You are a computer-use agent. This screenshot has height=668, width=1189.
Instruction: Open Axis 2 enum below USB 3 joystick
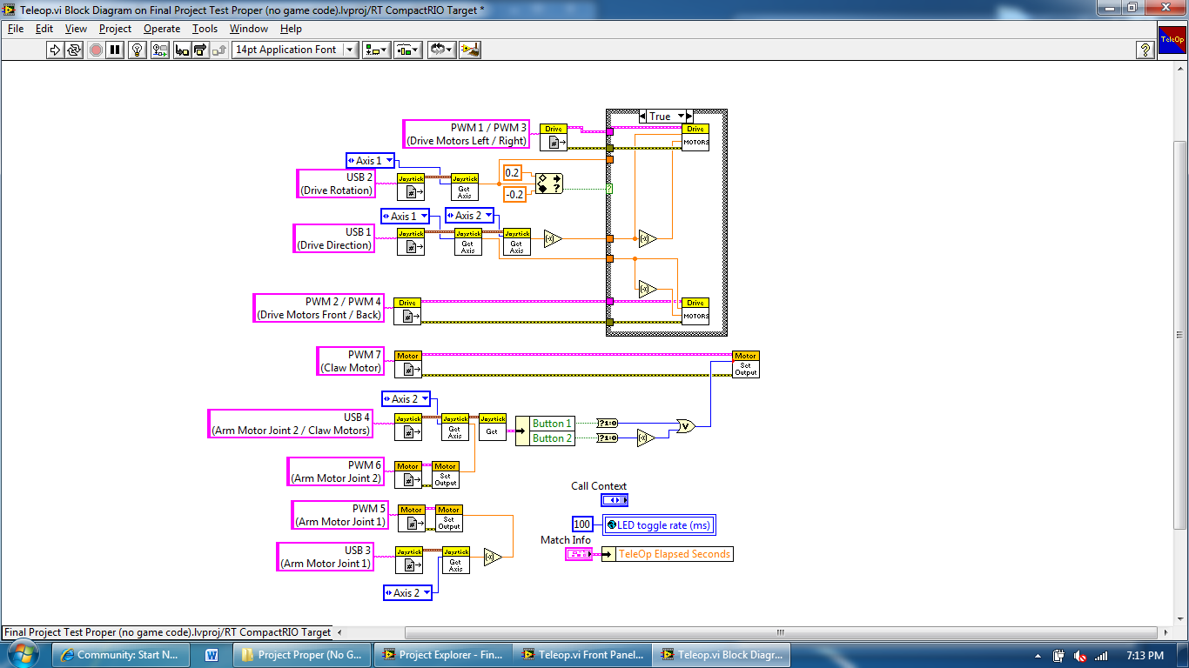(x=407, y=592)
